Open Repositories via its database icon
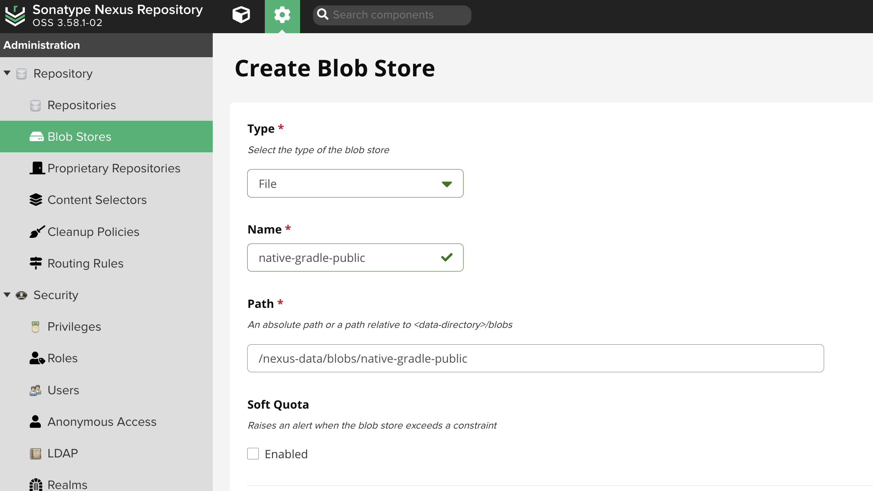Image resolution: width=873 pixels, height=491 pixels. click(x=35, y=105)
